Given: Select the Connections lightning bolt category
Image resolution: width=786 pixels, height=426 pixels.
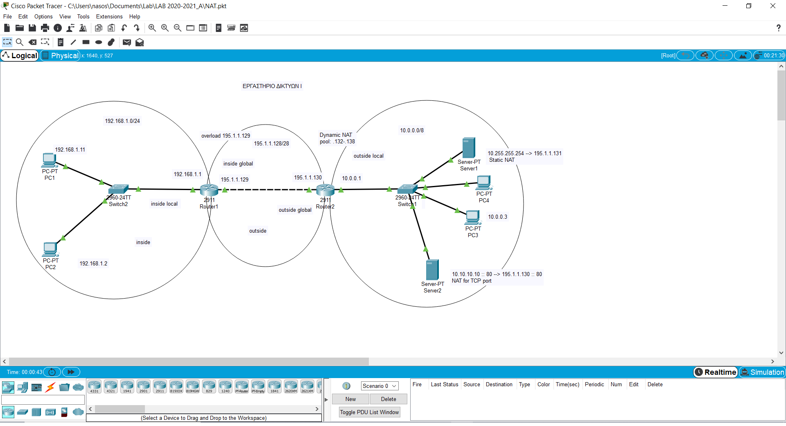Looking at the screenshot, I should pos(50,387).
